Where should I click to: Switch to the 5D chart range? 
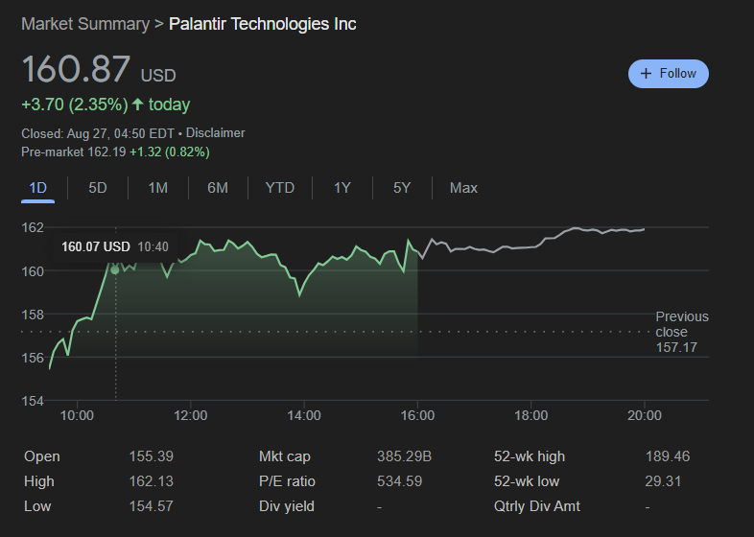[x=98, y=188]
